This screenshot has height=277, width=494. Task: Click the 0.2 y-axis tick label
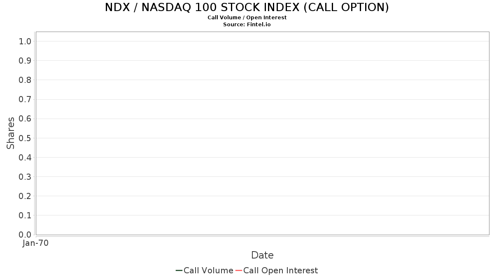[25, 196]
